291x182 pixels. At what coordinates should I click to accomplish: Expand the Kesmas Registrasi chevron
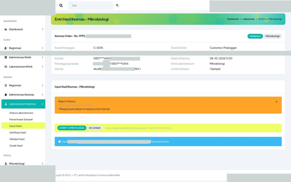(x=42, y=85)
